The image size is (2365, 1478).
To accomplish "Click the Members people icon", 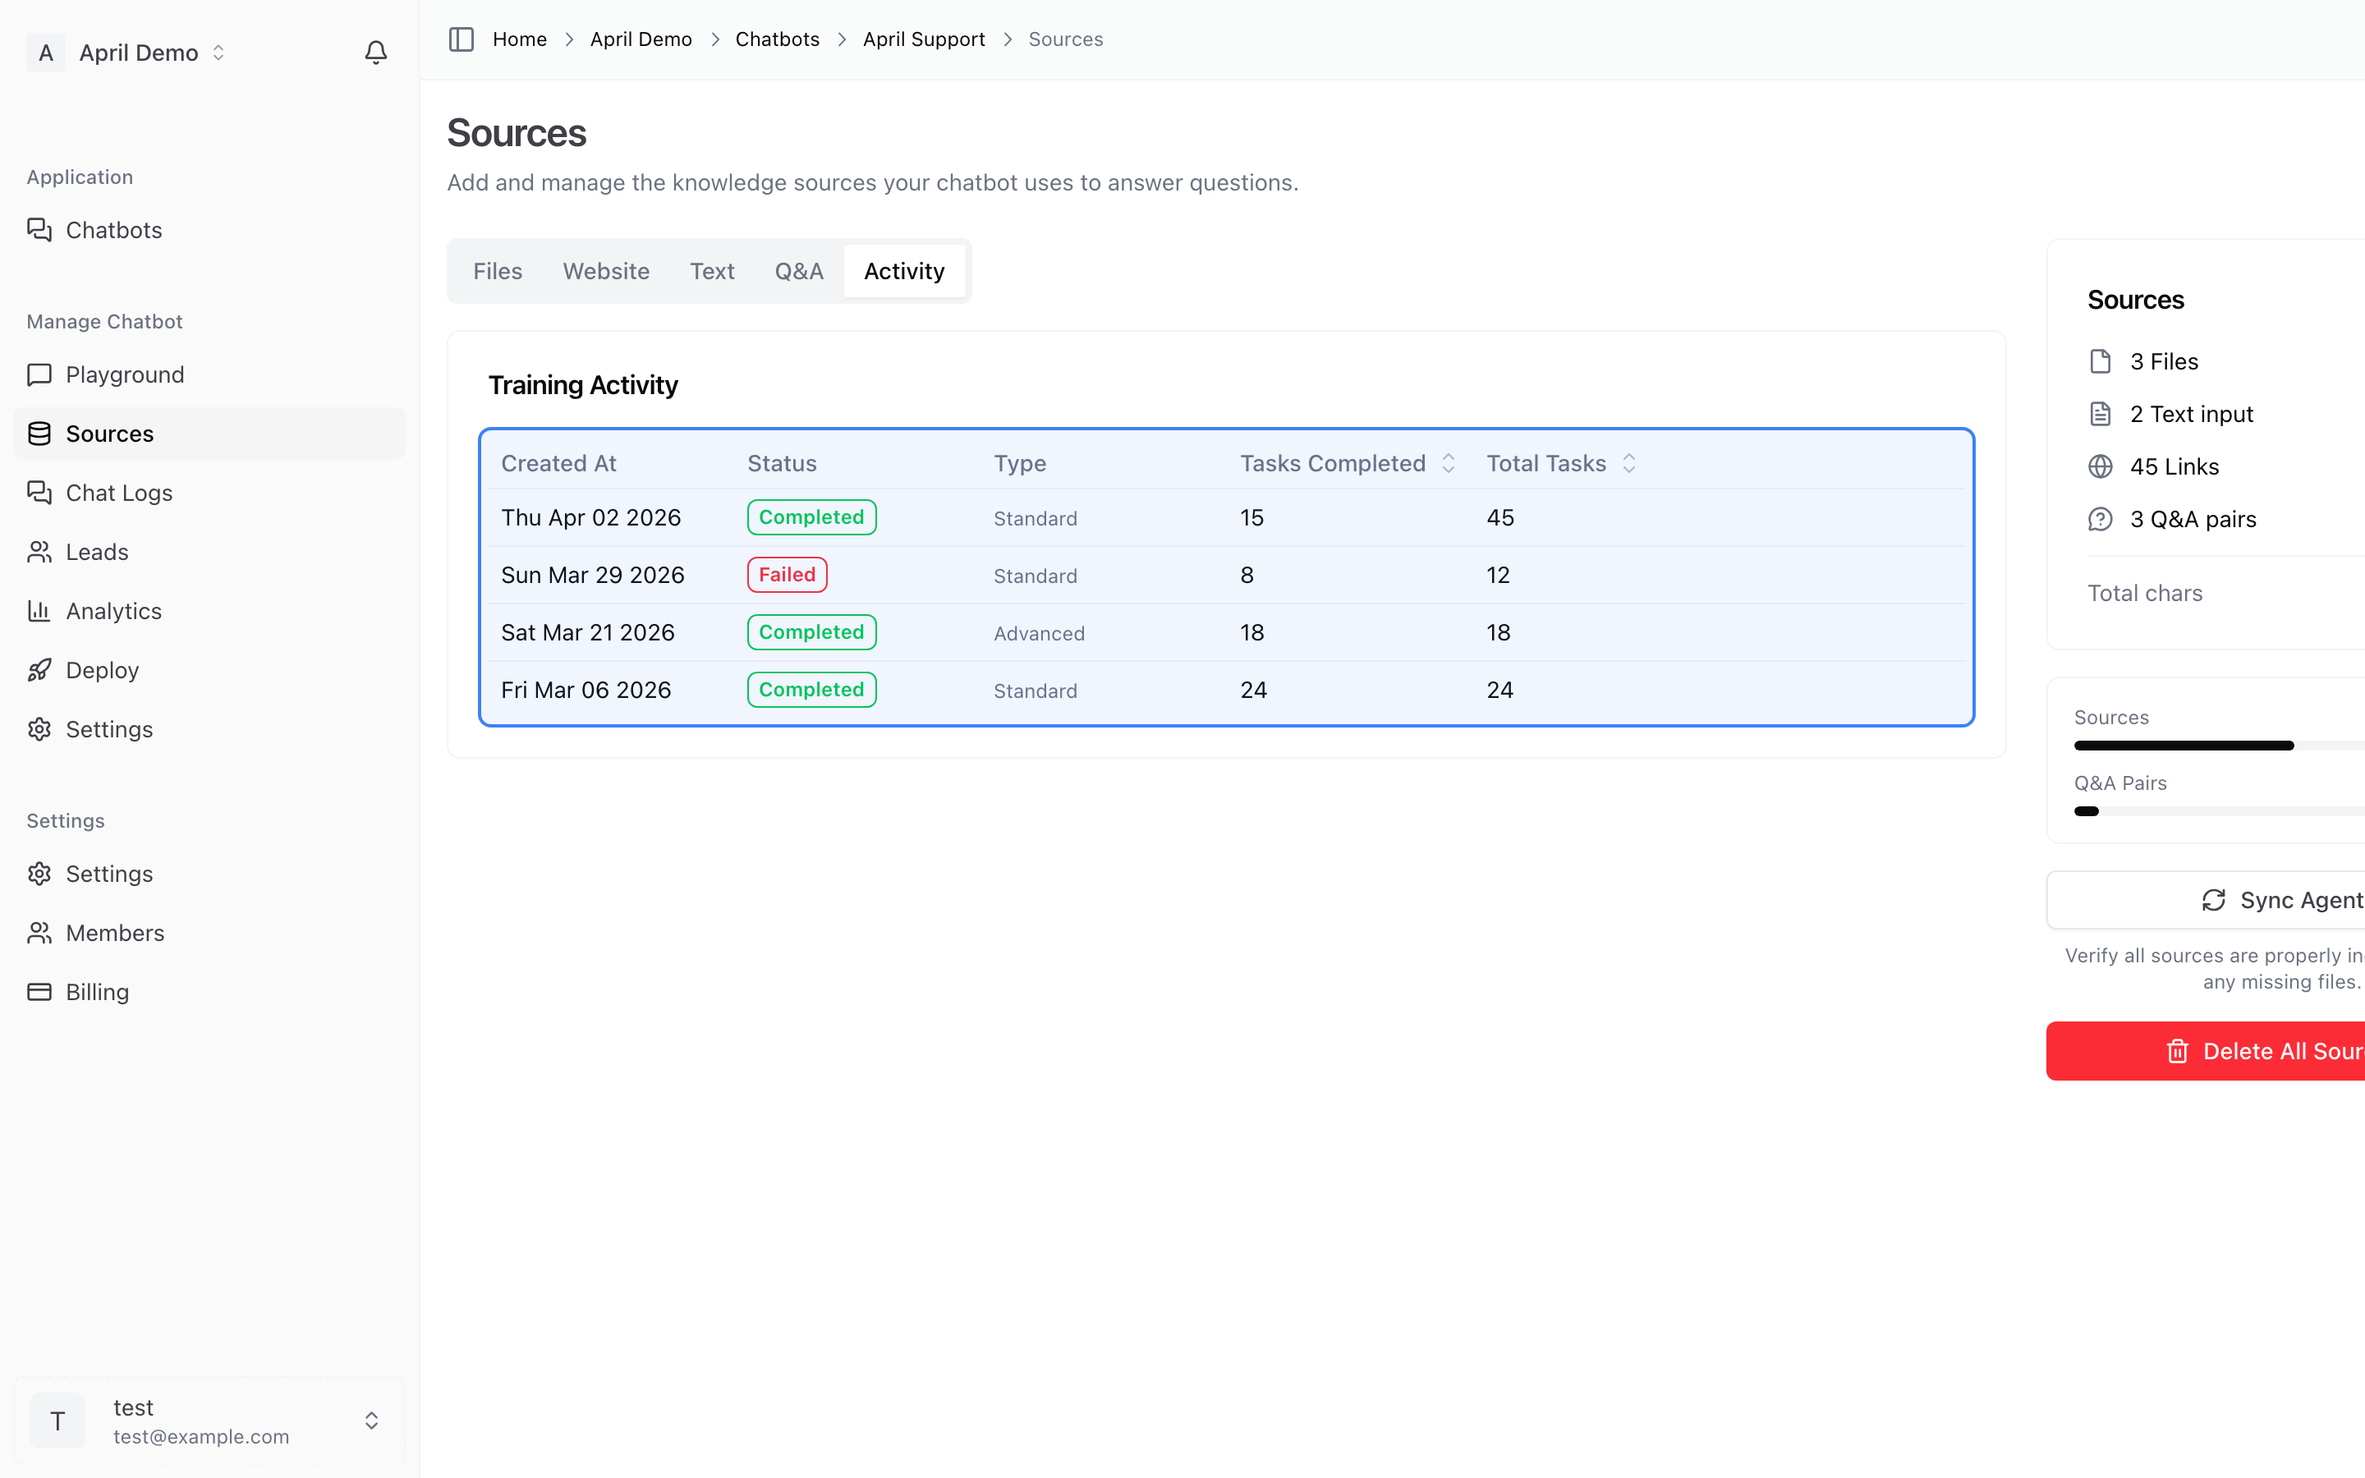I will pyautogui.click(x=39, y=933).
